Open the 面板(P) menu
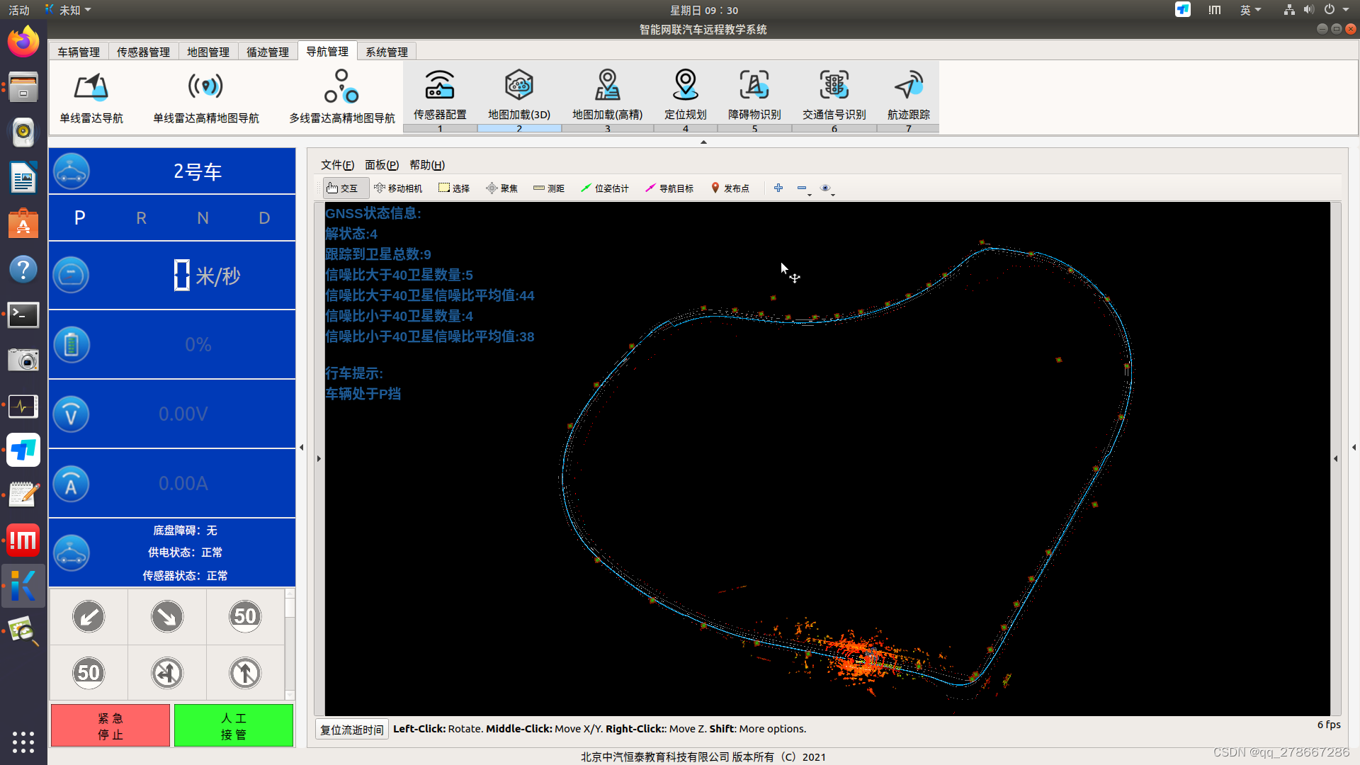1360x765 pixels. click(382, 165)
